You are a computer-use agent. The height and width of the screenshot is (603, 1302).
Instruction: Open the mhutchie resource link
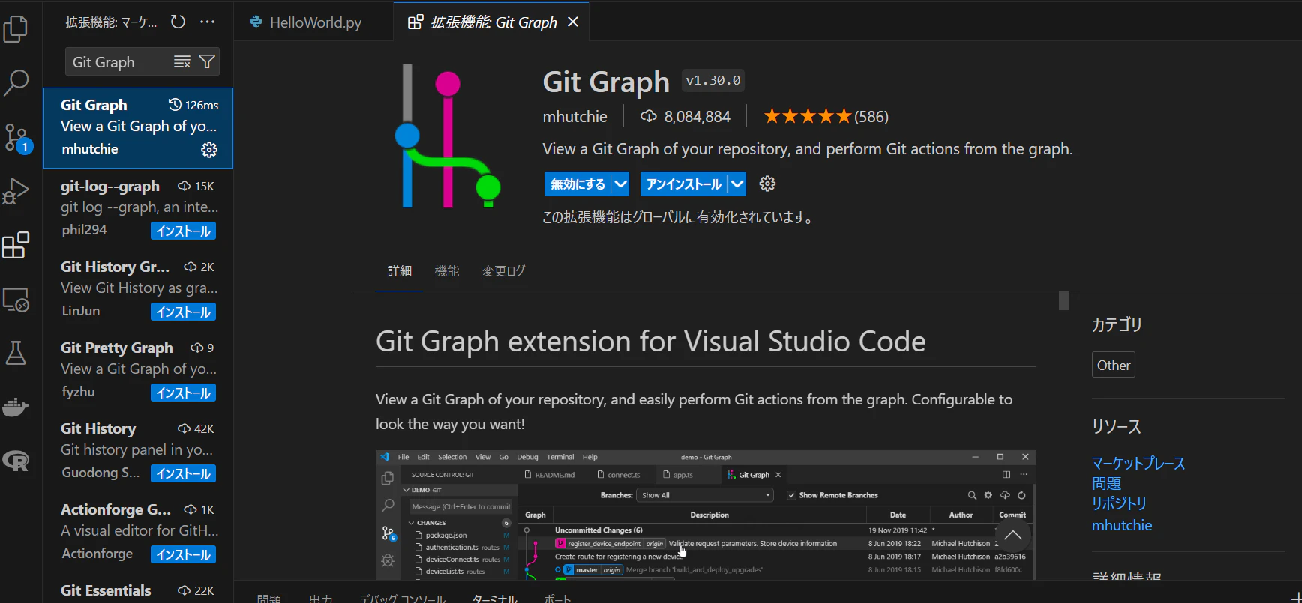tap(1122, 525)
